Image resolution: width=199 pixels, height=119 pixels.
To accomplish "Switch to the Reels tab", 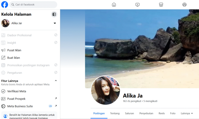I will point(161,113).
